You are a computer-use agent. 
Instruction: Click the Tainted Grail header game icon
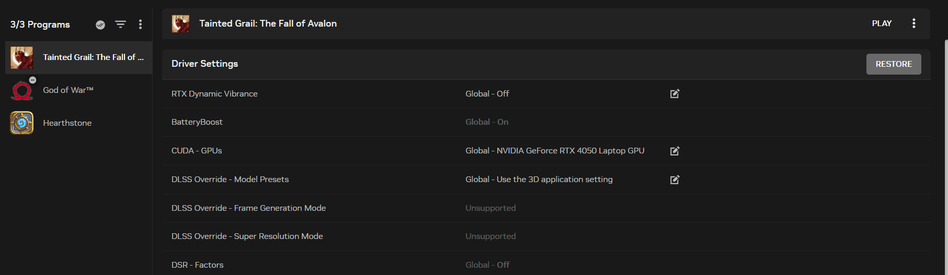click(180, 23)
